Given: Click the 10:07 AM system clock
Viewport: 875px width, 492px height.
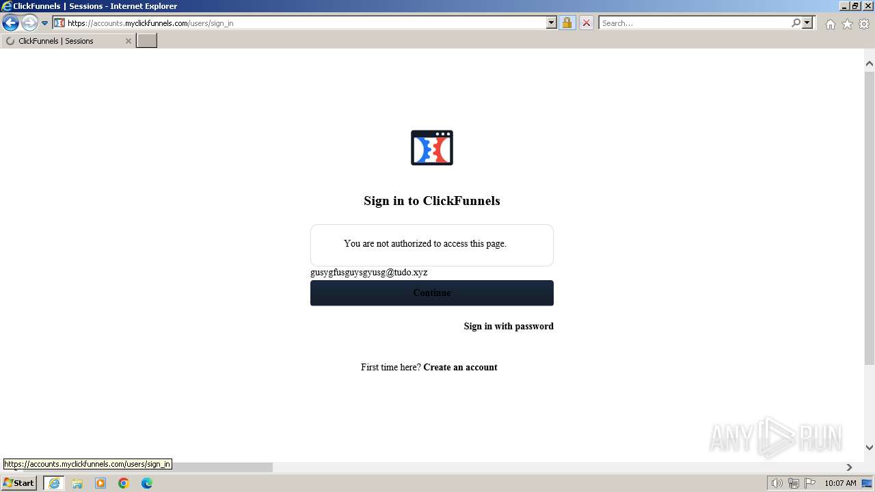Looking at the screenshot, I should [x=840, y=483].
